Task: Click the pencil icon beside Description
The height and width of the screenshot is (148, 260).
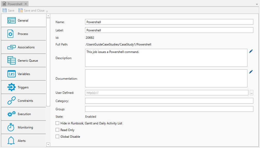Action: [251, 51]
